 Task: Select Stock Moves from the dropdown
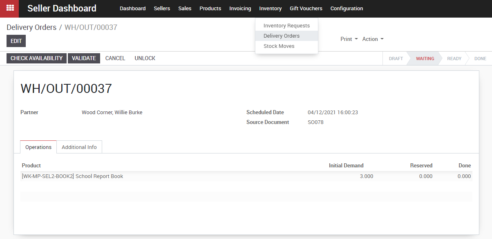point(286,46)
